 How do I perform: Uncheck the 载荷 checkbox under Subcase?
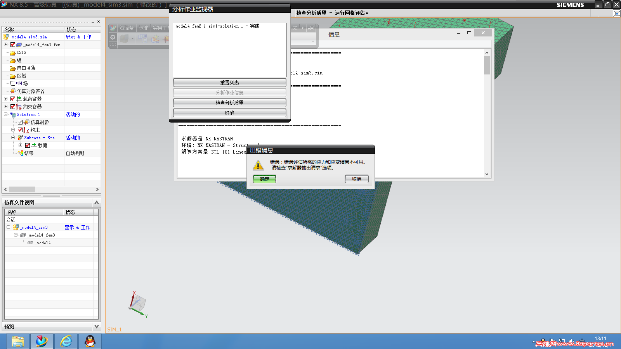(28, 145)
